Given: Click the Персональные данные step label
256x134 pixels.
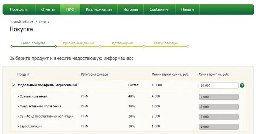Looking at the screenshot, I should click(x=78, y=43).
